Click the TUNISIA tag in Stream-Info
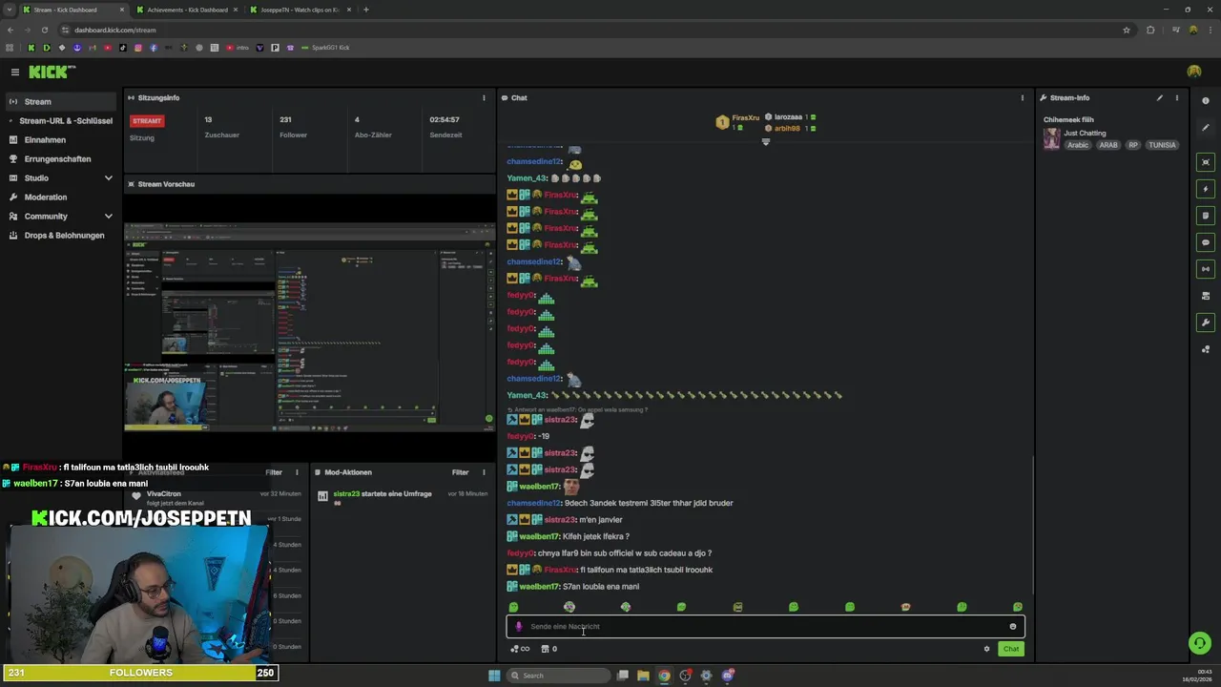This screenshot has height=687, width=1221. coord(1162,145)
